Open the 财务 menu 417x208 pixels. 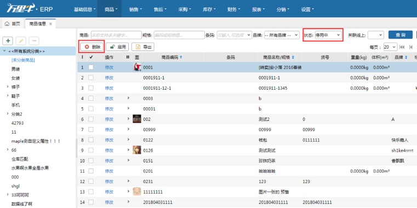tap(234, 9)
